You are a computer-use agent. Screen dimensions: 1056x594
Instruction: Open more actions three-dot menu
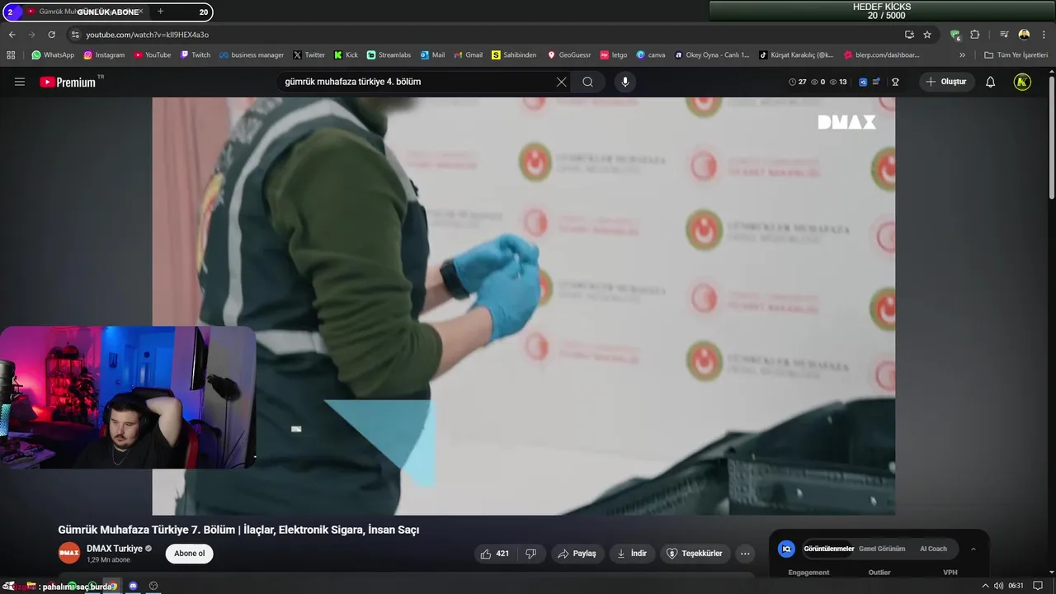(x=745, y=554)
